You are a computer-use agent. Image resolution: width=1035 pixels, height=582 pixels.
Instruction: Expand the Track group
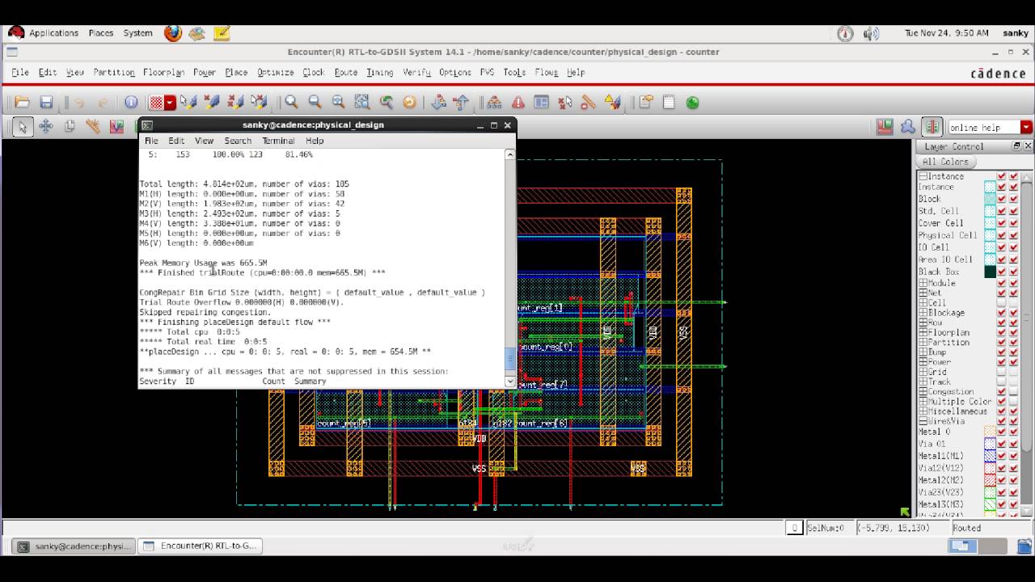click(x=923, y=382)
